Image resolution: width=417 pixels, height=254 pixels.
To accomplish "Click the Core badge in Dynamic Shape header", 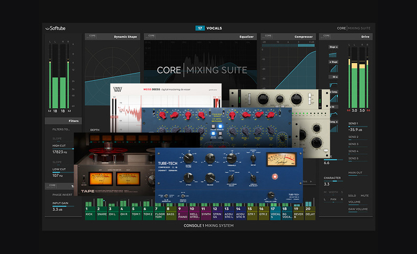I will click(x=92, y=37).
